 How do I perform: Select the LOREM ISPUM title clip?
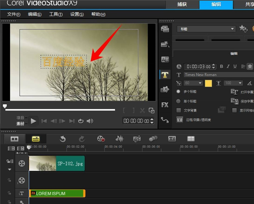coord(57,193)
